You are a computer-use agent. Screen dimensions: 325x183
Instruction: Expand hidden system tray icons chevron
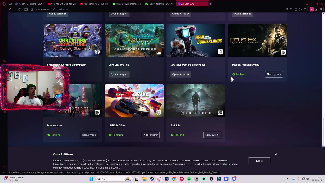click(x=287, y=179)
